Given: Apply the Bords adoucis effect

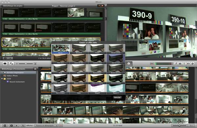Looking at the screenshot, I should (x=116, y=69).
